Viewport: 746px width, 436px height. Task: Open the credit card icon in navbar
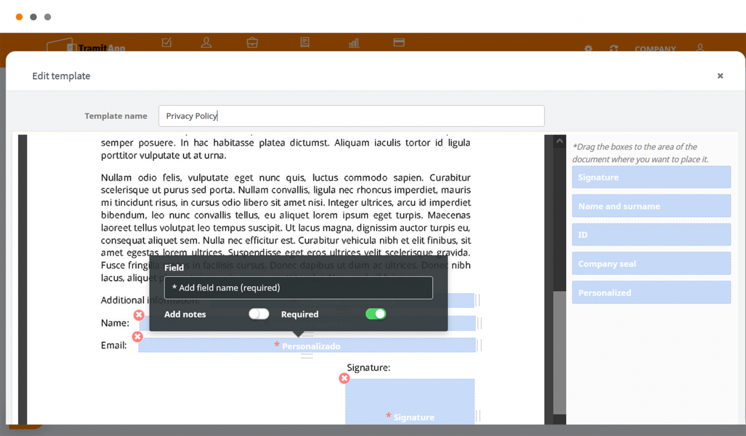[x=399, y=43]
